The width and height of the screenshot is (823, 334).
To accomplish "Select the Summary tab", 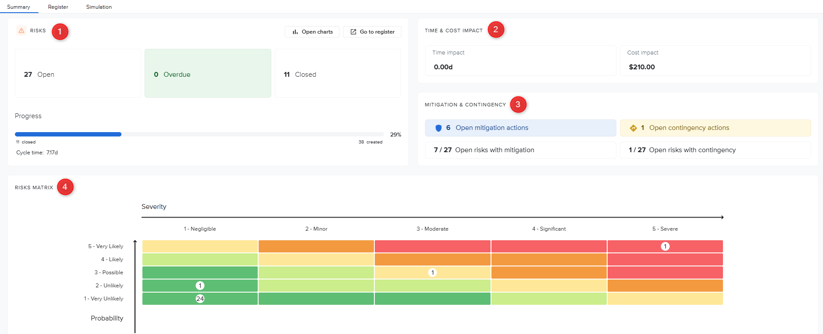I will 19,7.
